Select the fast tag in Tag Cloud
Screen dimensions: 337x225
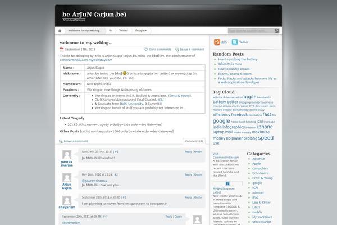point(267,114)
